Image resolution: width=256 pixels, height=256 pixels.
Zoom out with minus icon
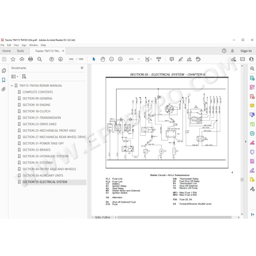click(112, 59)
